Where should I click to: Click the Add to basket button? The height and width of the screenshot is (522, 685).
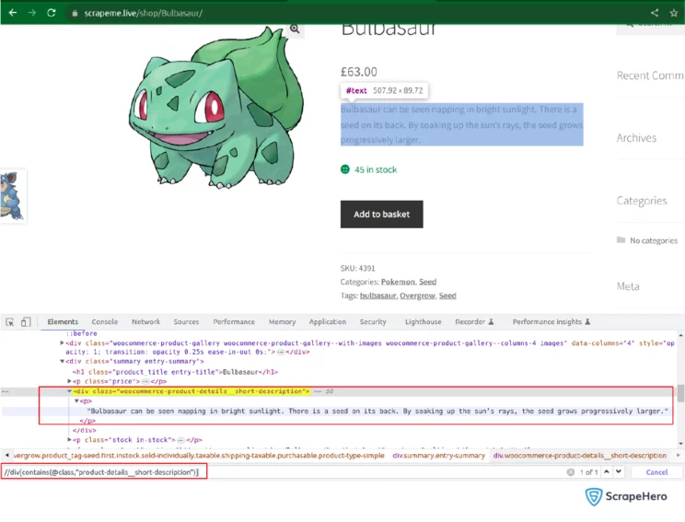[382, 214]
